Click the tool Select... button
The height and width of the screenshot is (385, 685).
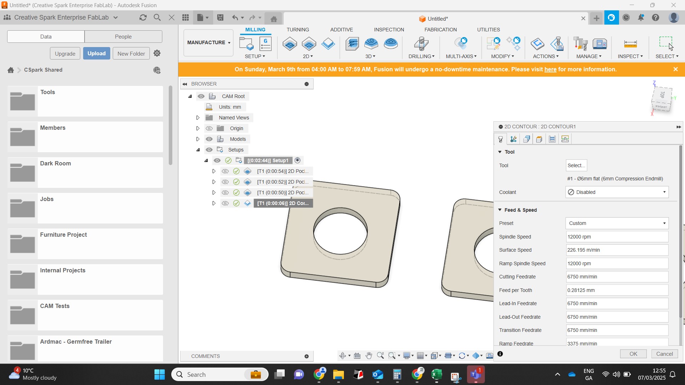pos(576,165)
